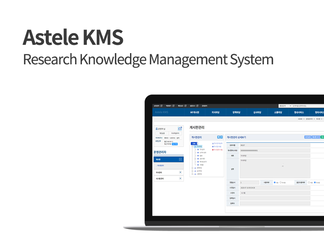Click the Astele KMS logo in navigation bar
Viewport: 324px width, 249px height.
(x=162, y=112)
